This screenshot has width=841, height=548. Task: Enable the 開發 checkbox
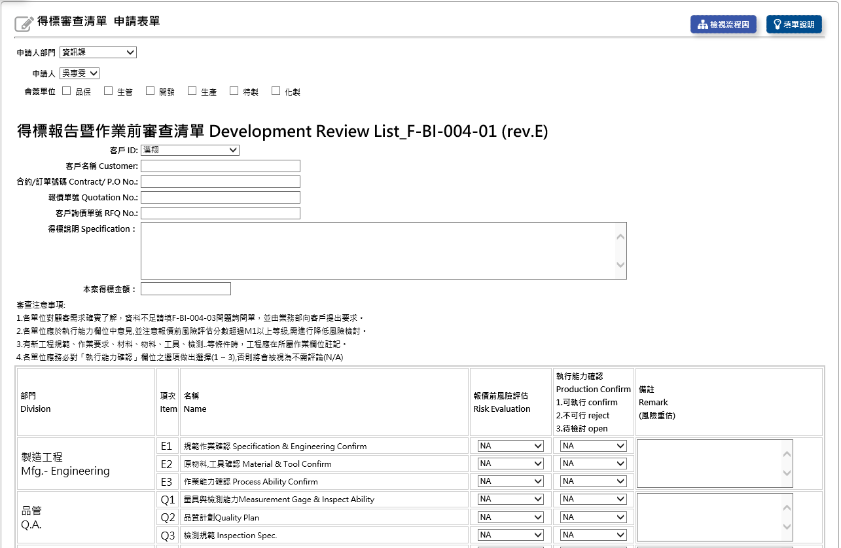[150, 91]
